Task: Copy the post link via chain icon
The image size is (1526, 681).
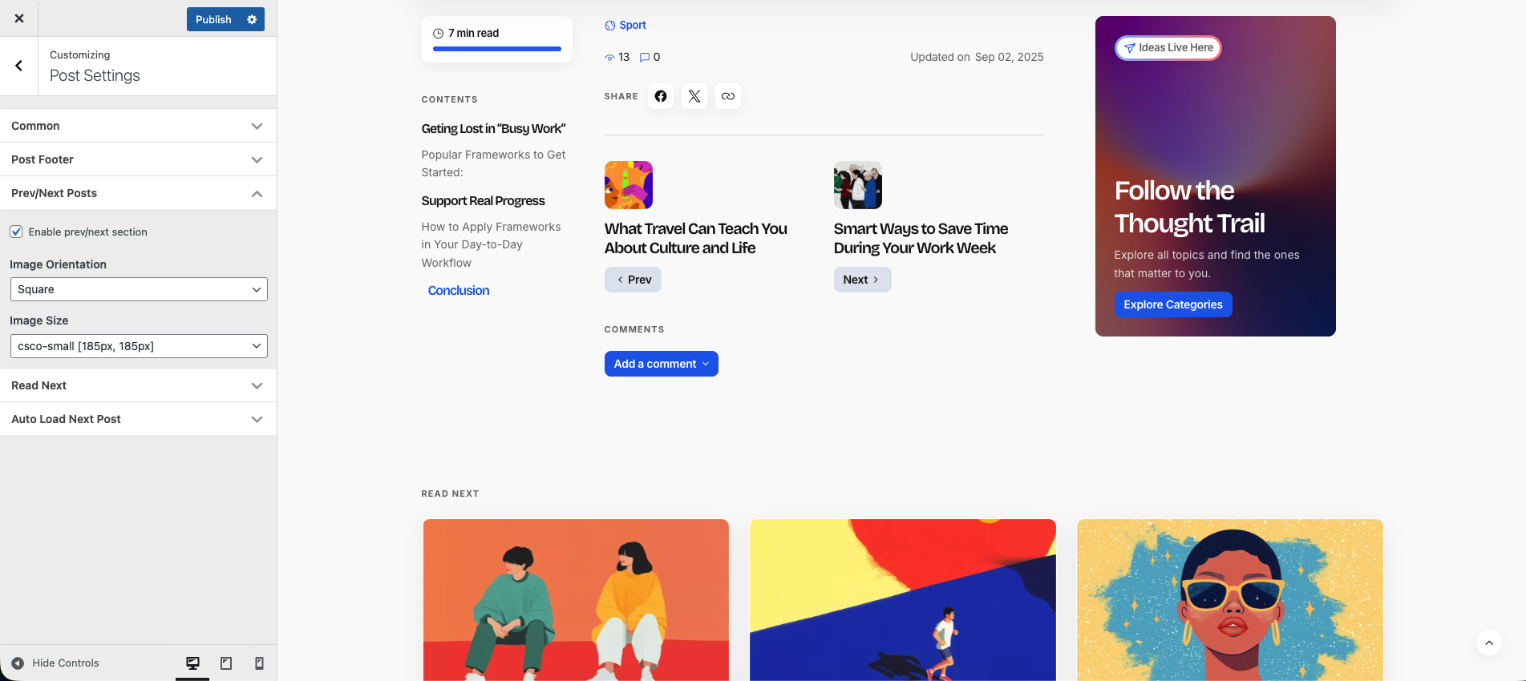Action: pyautogui.click(x=727, y=96)
